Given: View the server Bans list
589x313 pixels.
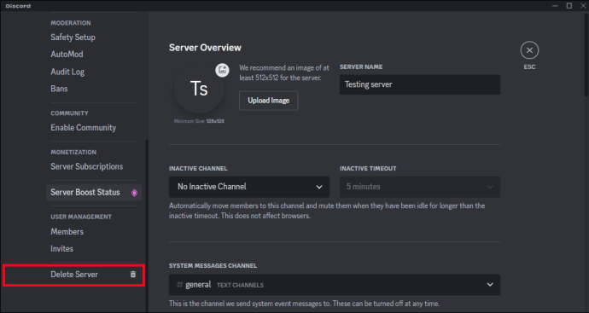Looking at the screenshot, I should tap(60, 89).
